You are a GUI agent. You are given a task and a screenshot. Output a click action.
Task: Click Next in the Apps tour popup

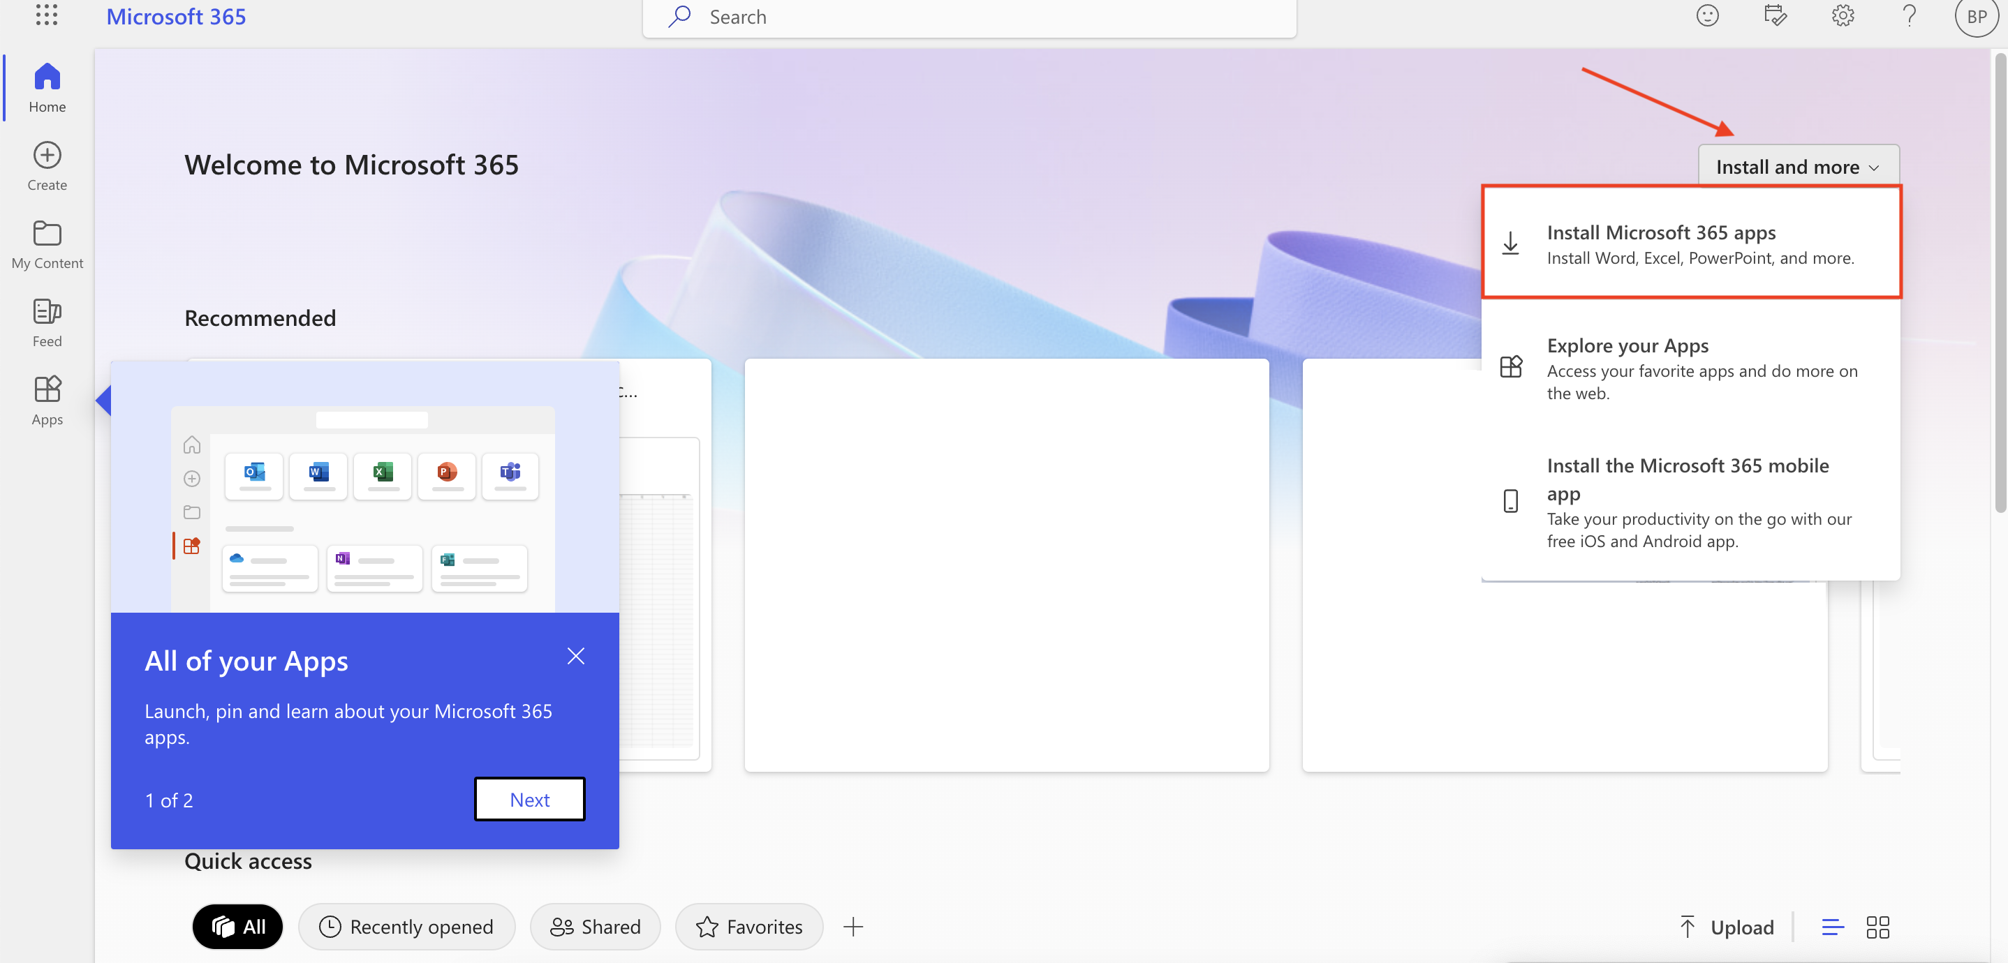click(x=529, y=800)
